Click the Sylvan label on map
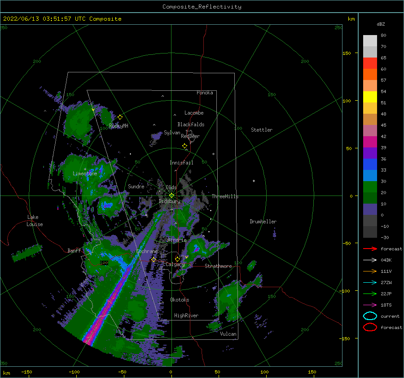Image resolution: width=404 pixels, height=378 pixels. (172, 133)
